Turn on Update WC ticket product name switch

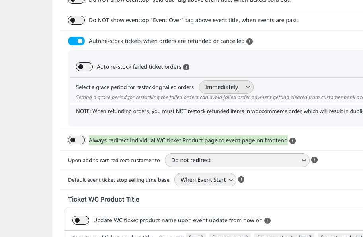[81, 220]
